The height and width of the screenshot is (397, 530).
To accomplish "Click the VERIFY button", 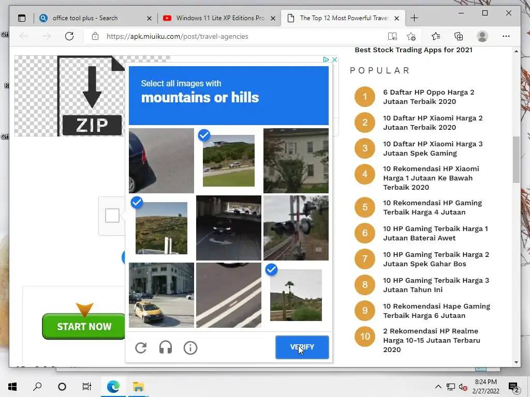I will [x=302, y=347].
